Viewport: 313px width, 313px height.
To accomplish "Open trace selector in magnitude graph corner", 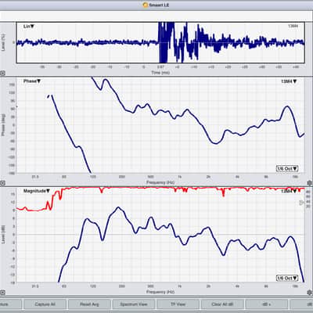I will click(x=289, y=191).
